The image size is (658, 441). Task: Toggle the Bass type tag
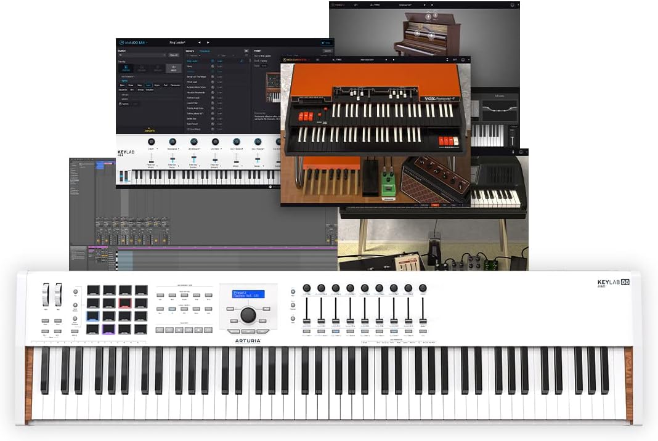pos(122,85)
